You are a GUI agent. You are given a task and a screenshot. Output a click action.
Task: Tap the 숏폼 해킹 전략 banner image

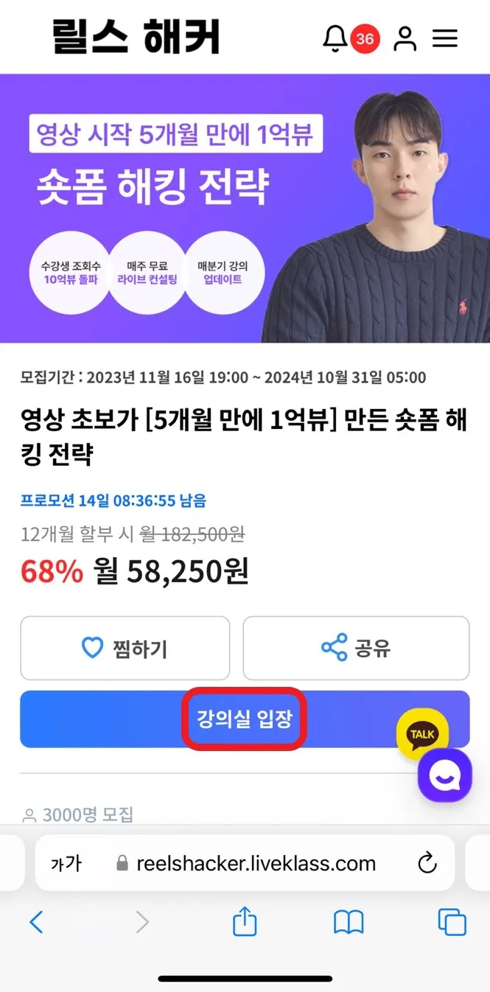tap(245, 209)
